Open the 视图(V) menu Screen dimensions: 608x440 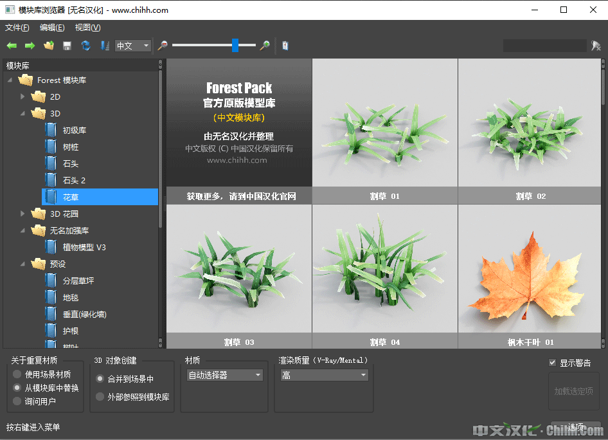(x=87, y=28)
